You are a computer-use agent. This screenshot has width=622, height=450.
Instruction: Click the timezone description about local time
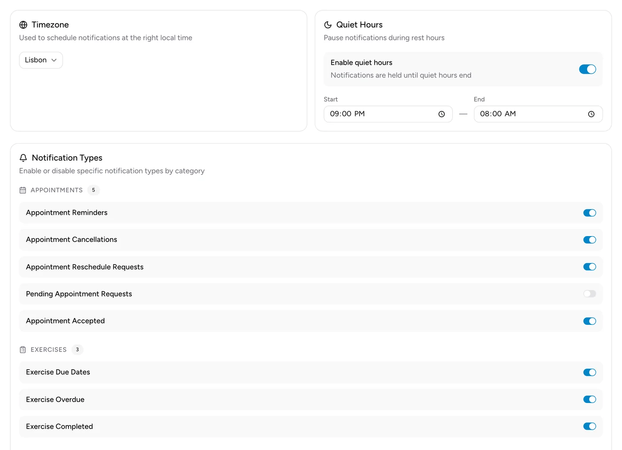point(106,38)
